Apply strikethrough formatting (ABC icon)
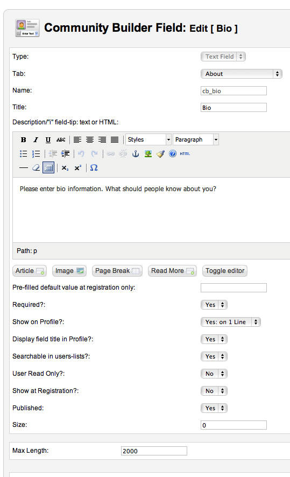The image size is (290, 477). pos(60,139)
